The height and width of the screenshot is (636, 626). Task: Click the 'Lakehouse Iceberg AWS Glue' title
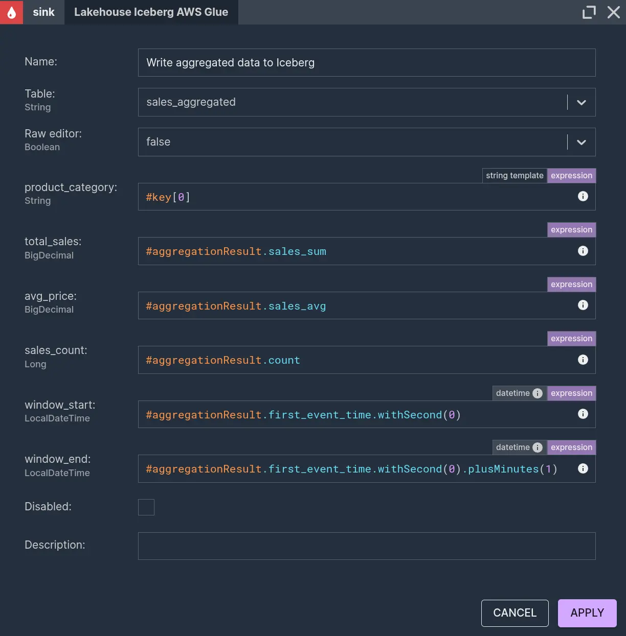[x=151, y=12]
